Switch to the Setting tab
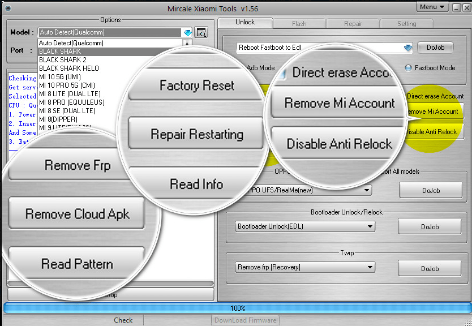 (407, 23)
